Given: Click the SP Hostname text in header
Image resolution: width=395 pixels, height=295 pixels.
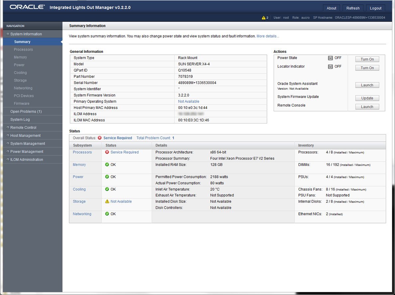Looking at the screenshot, I should [x=349, y=18].
